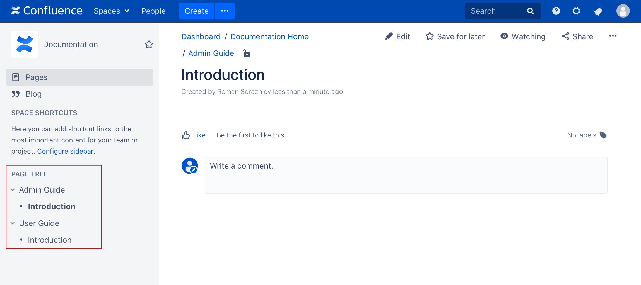Collapse the User Guide tree node
Image resolution: width=641 pixels, height=285 pixels.
(x=13, y=223)
